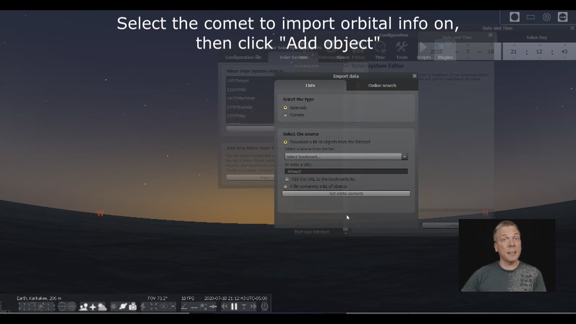Open the Configuration file tab
The width and height of the screenshot is (576, 324).
tap(243, 57)
